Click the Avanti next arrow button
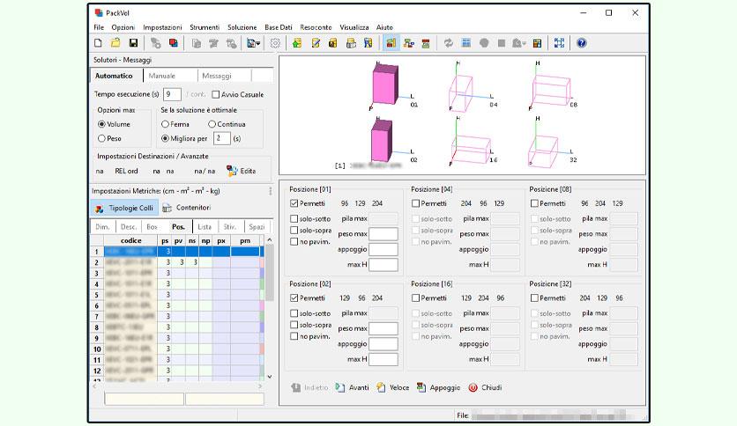The image size is (737, 426). pos(352,387)
